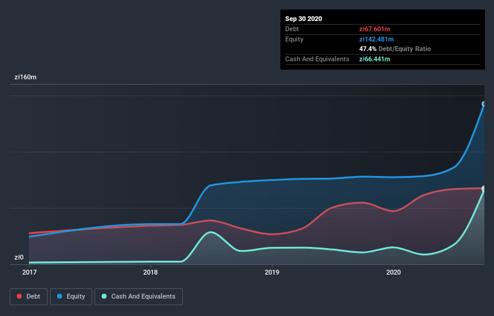Click the 2019 x-axis label
494x316 pixels.
point(272,272)
